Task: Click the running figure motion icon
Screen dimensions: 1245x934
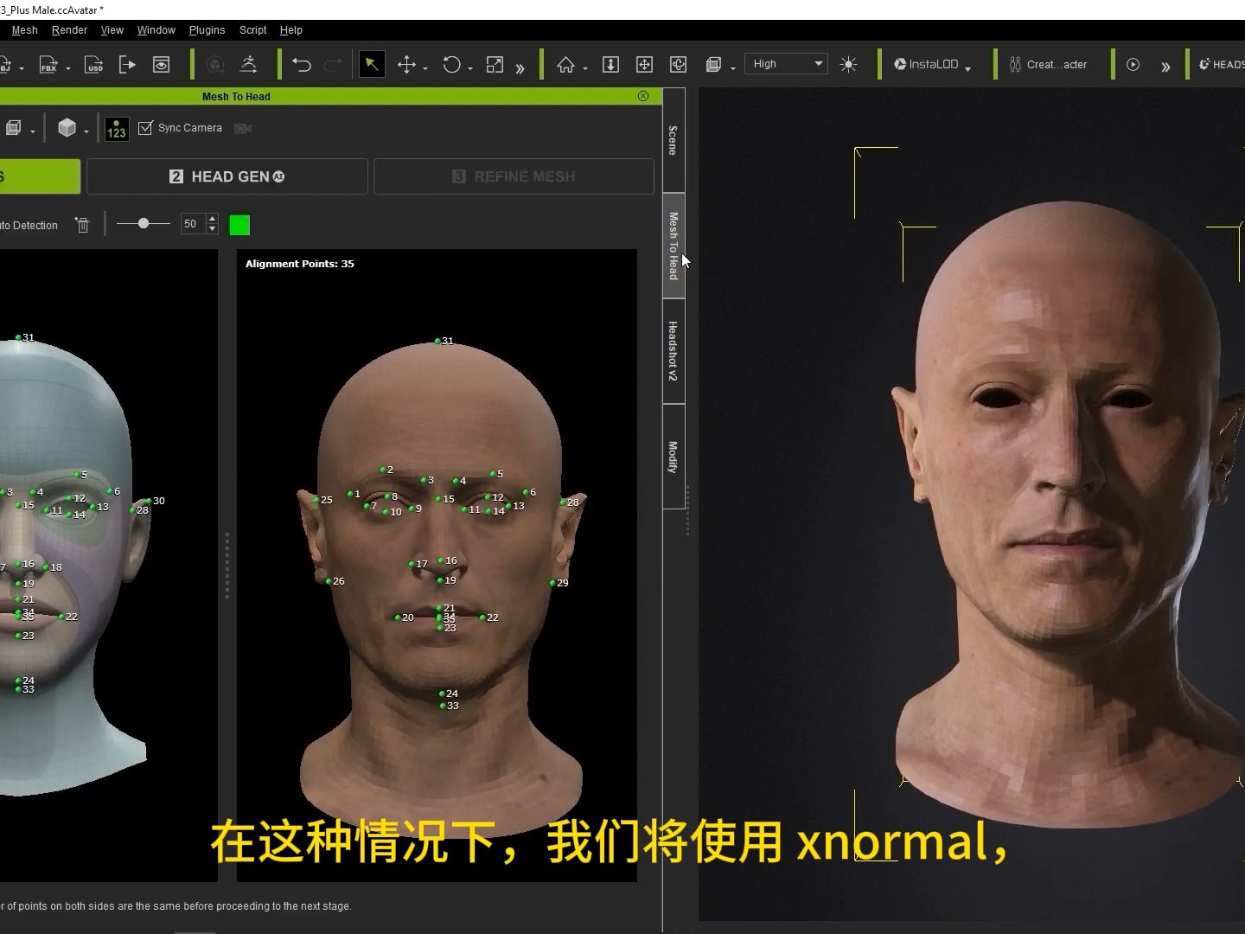Action: click(248, 65)
